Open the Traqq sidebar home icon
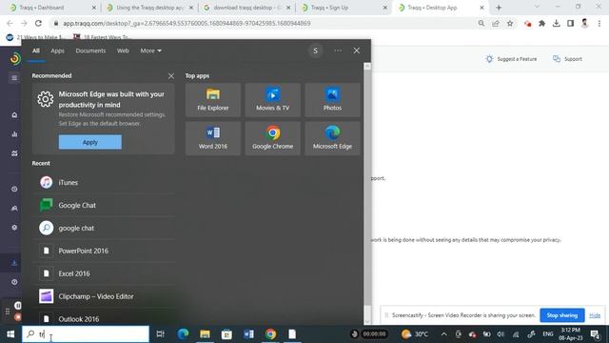Image resolution: width=609 pixels, height=343 pixels. 14,114
